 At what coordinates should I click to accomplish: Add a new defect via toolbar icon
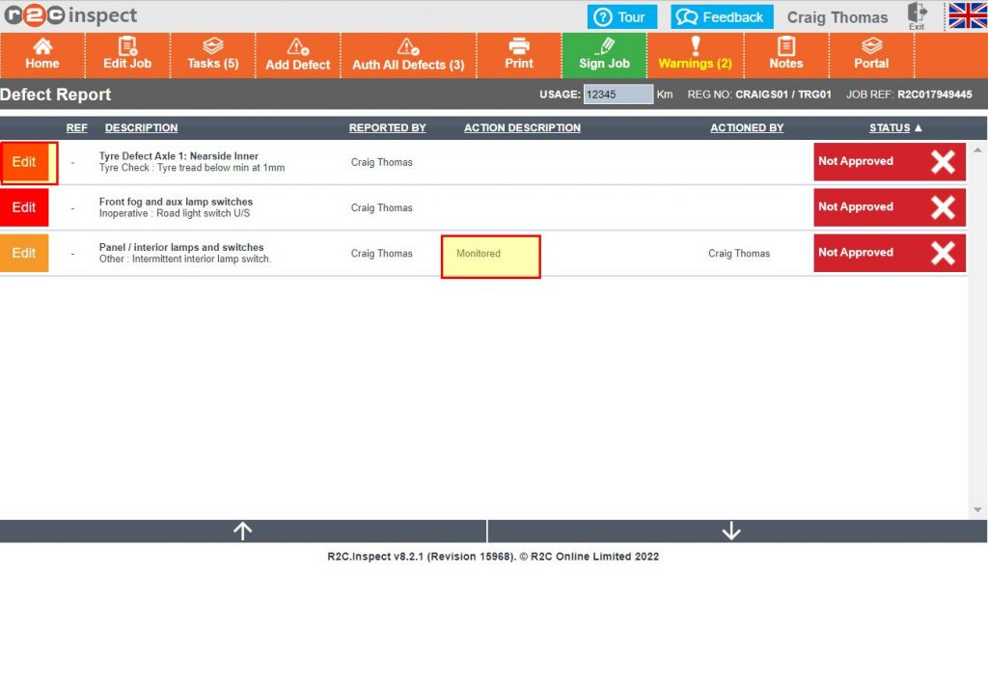click(x=297, y=55)
